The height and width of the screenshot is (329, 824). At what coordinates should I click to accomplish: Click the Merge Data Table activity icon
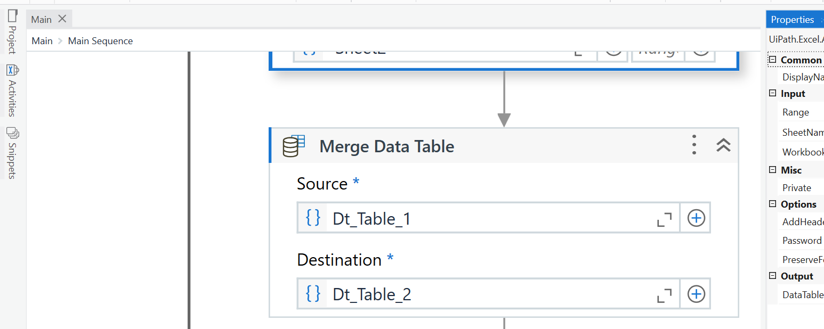294,146
